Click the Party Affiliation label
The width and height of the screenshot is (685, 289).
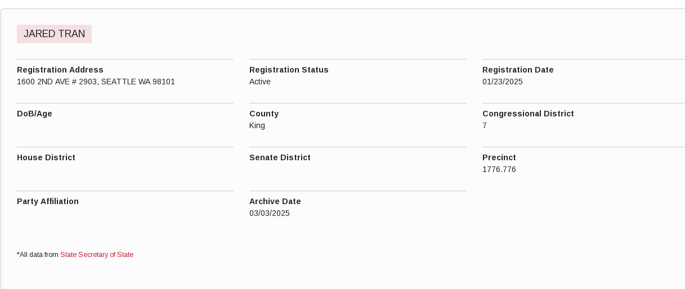tap(48, 201)
